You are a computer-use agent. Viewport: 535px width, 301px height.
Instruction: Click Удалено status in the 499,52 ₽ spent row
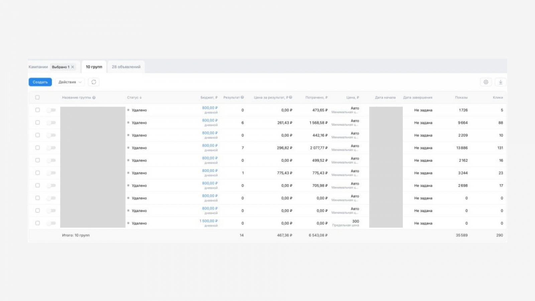pos(139,161)
